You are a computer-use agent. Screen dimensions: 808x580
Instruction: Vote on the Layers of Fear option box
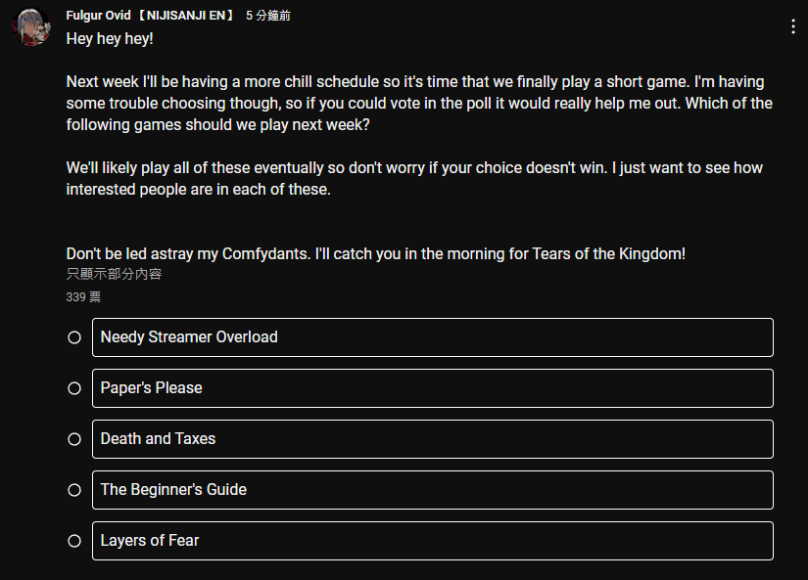click(433, 542)
